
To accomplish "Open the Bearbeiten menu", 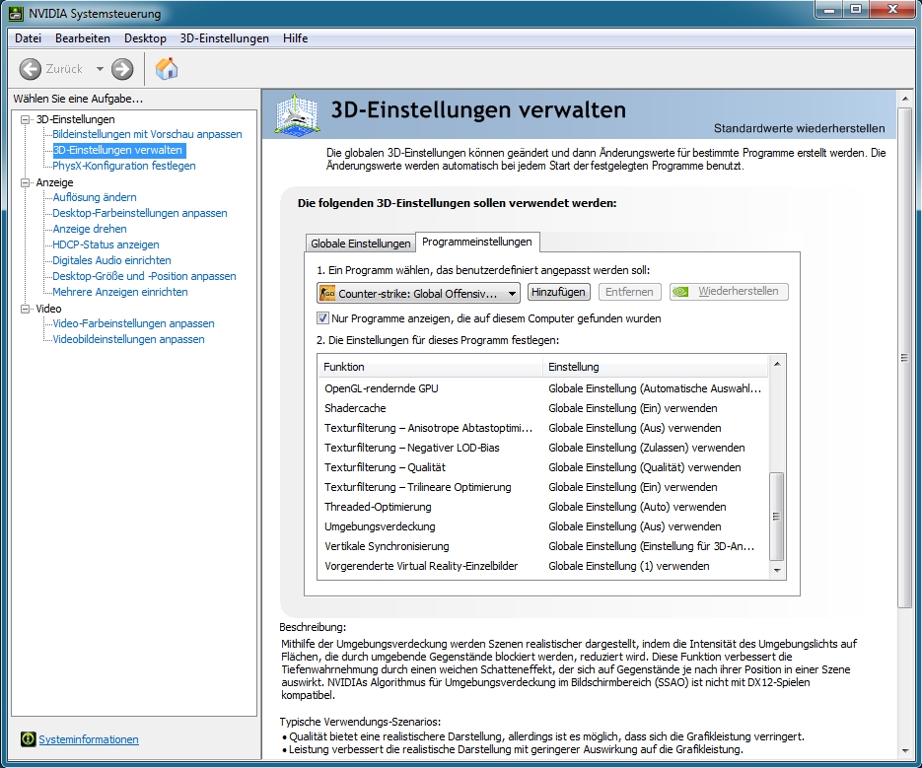I will tap(82, 38).
